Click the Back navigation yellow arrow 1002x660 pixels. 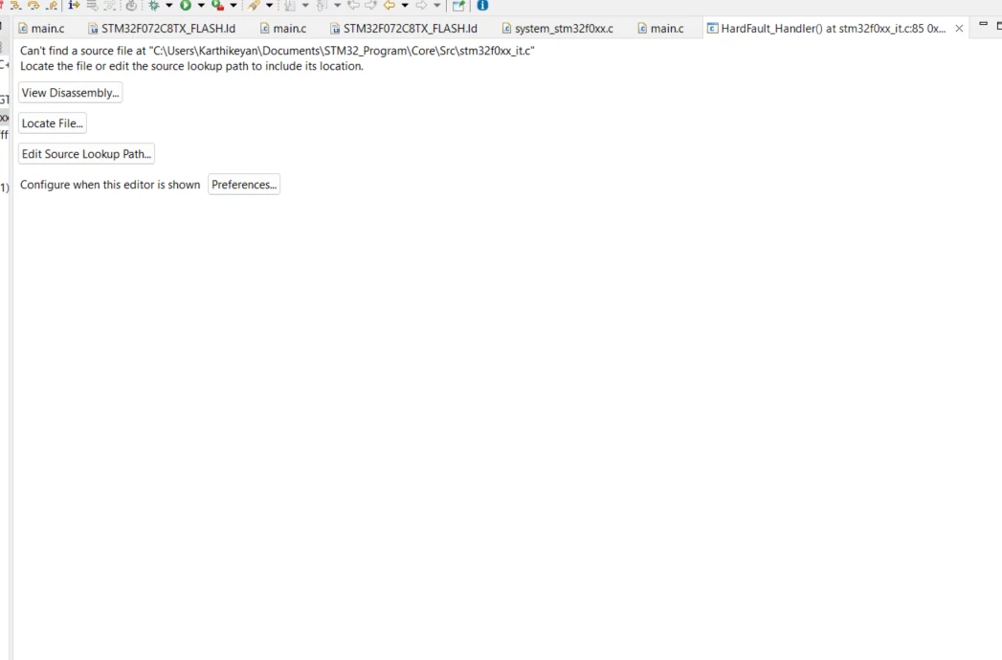(x=390, y=5)
